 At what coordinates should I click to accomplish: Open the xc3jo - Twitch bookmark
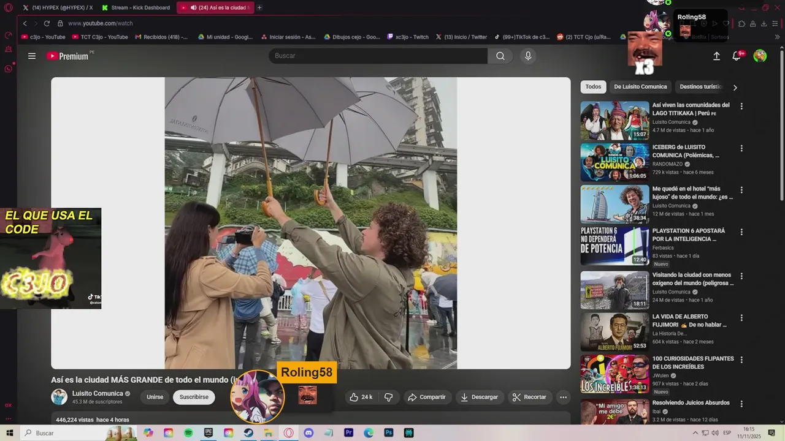[x=408, y=37]
